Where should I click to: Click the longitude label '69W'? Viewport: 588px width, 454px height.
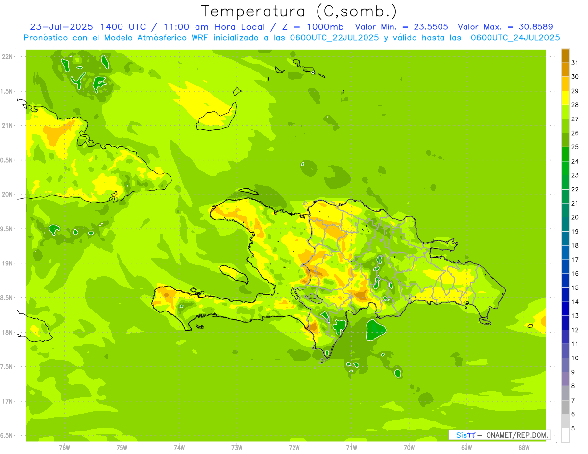pos(466,448)
